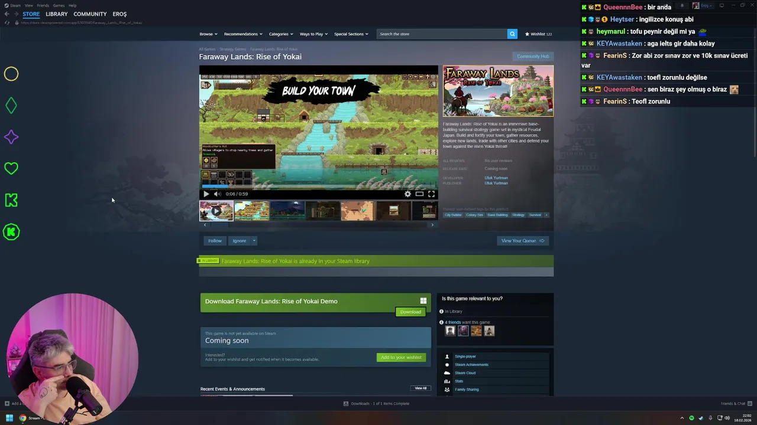Open Spotify tray icon
757x425 pixels.
pyautogui.click(x=691, y=418)
